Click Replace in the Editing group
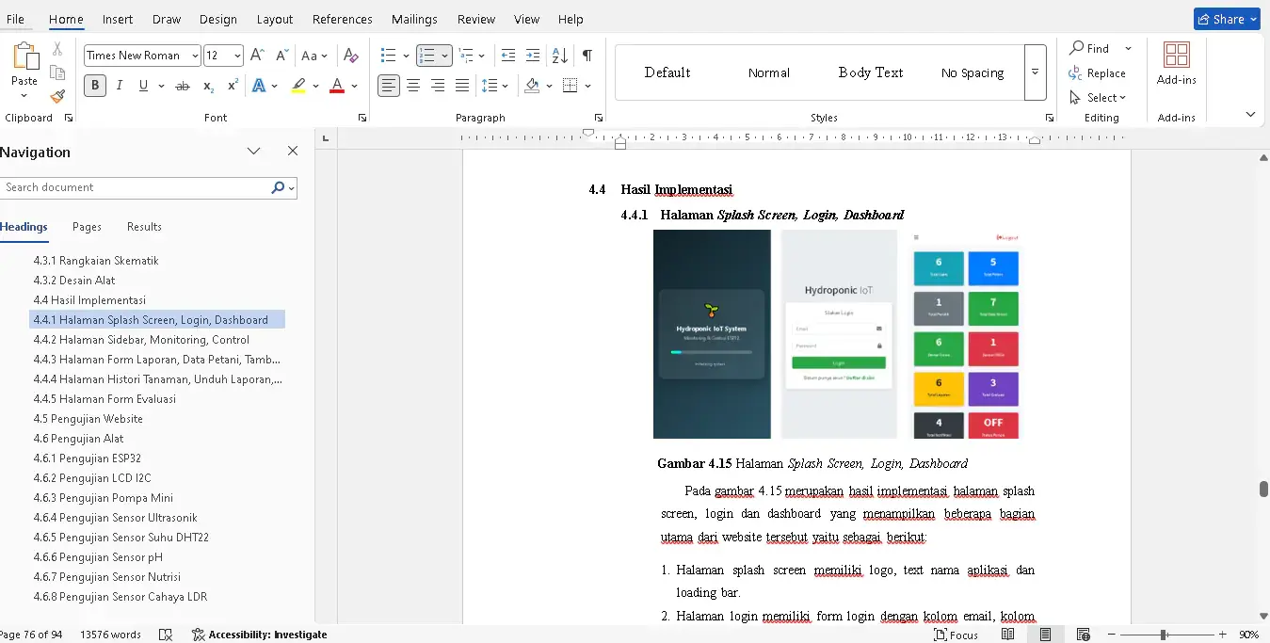This screenshot has width=1270, height=643. coord(1098,73)
